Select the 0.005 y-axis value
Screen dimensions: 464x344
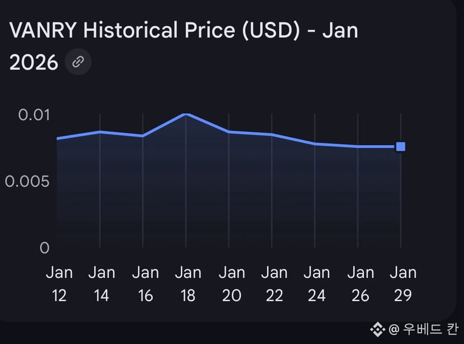[x=27, y=182]
